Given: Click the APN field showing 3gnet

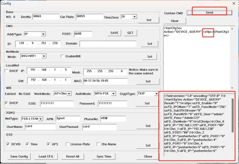Looking at the screenshot, I should (x=68, y=119).
